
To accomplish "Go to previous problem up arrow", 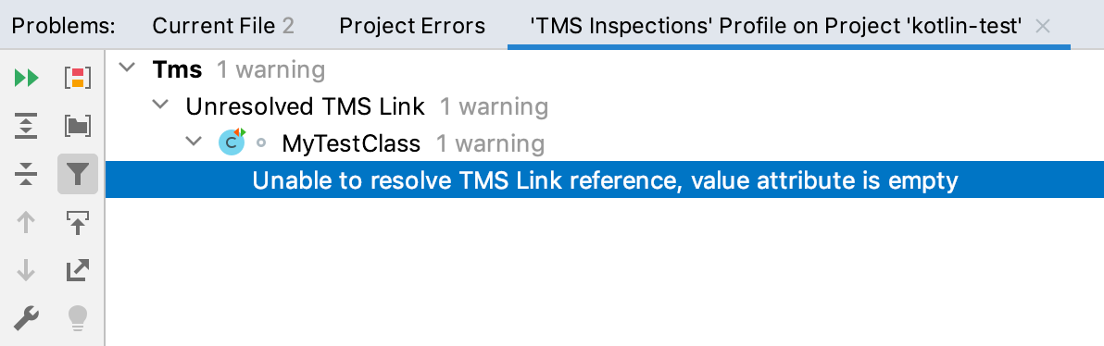I will (26, 222).
